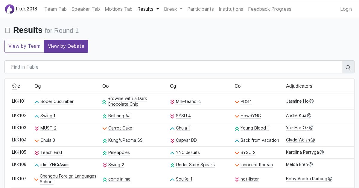Viewport: 359px width, 188px height.
Task: Open the Innocent Korean team link
Action: (257, 165)
